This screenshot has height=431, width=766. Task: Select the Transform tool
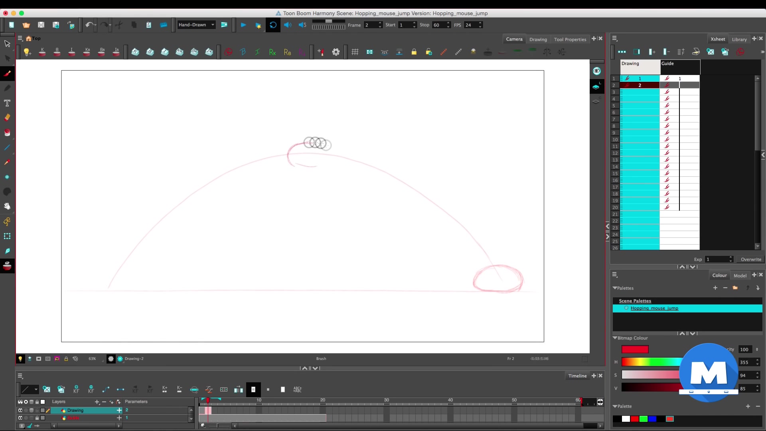pos(7,236)
